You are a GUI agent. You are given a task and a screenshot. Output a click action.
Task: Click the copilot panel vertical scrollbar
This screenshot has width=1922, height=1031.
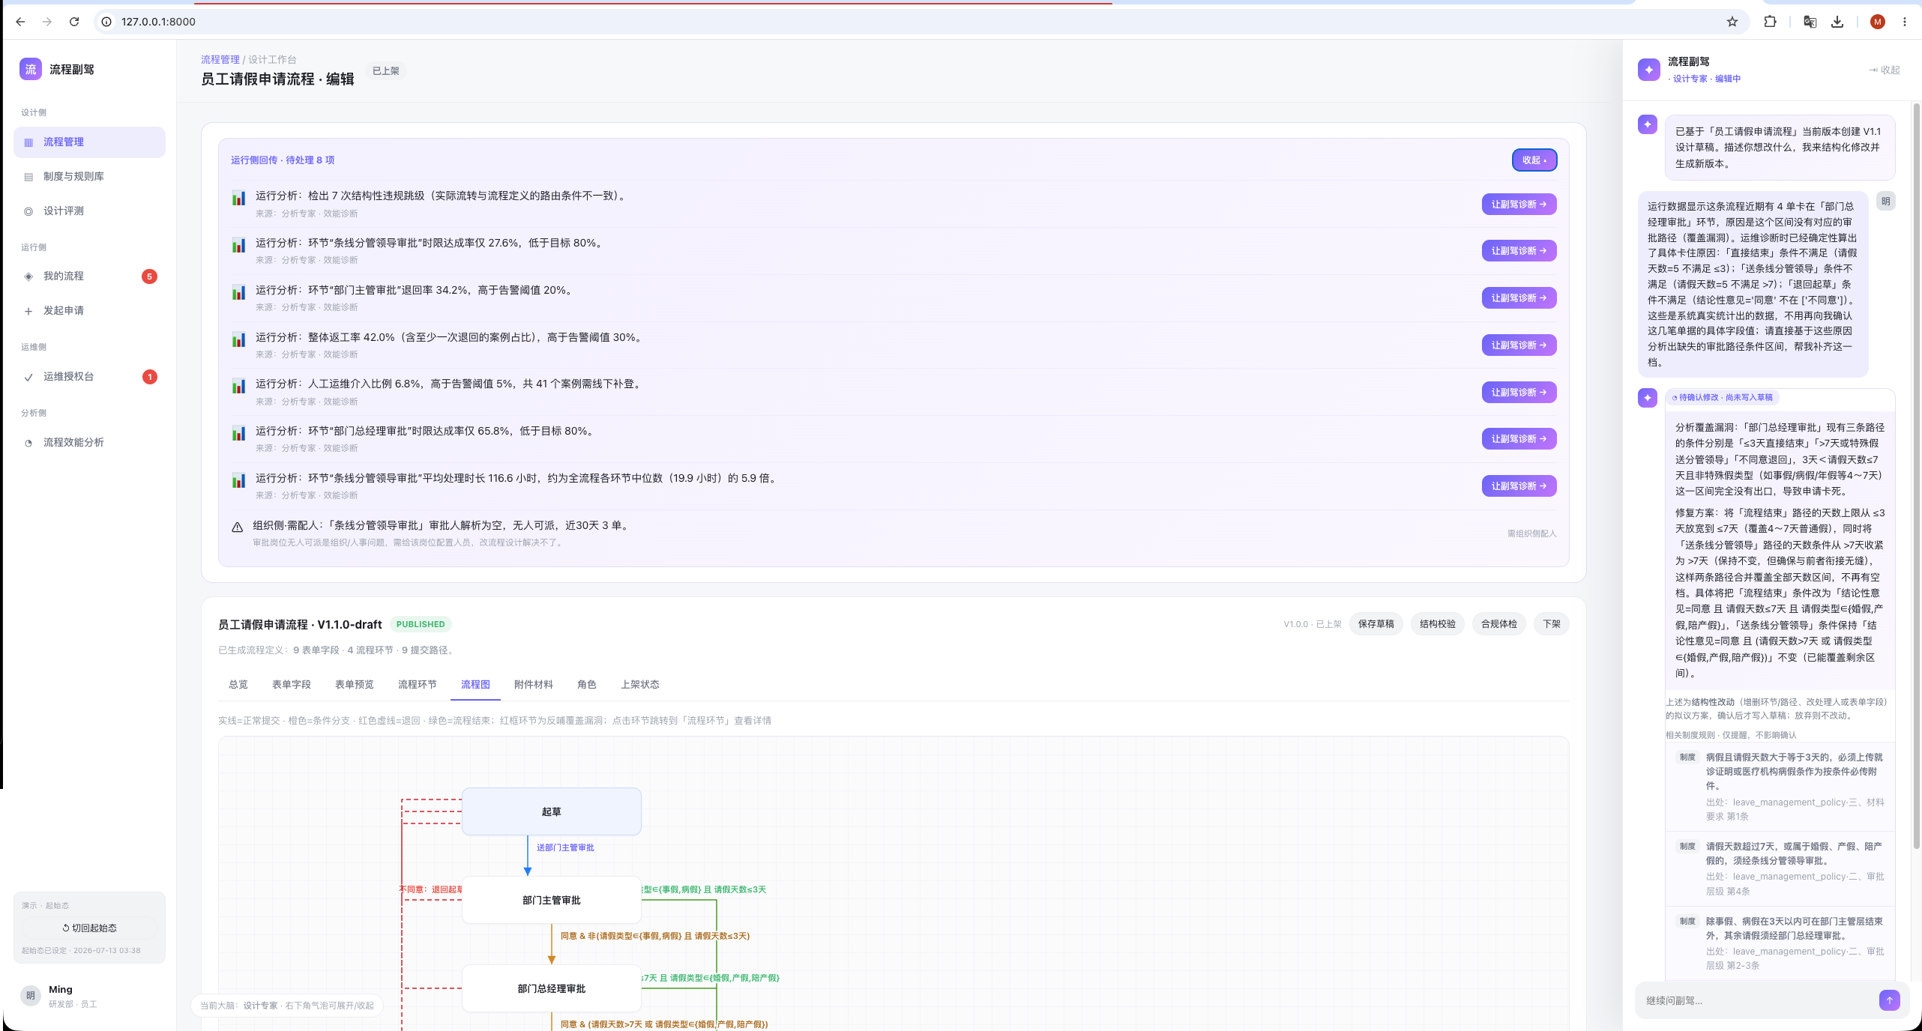click(1916, 480)
